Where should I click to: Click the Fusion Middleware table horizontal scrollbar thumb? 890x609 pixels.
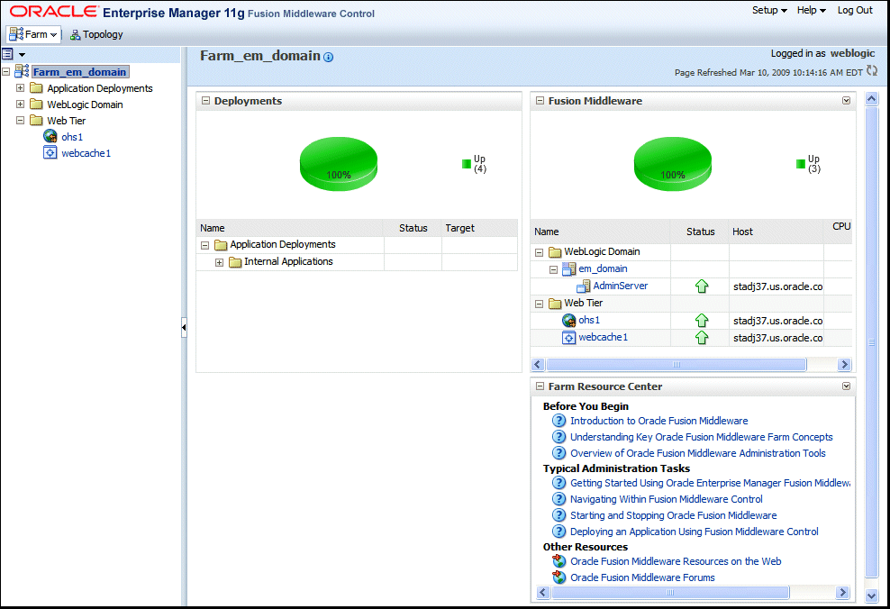(676, 364)
